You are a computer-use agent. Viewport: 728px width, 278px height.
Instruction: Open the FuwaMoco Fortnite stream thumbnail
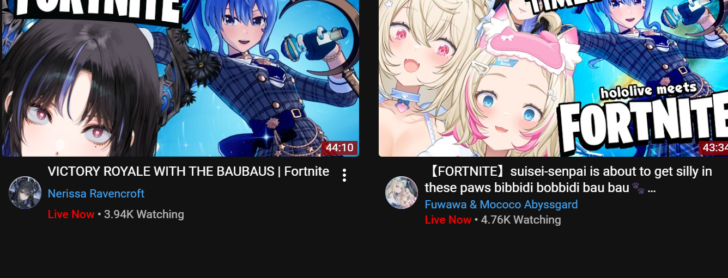(553, 78)
